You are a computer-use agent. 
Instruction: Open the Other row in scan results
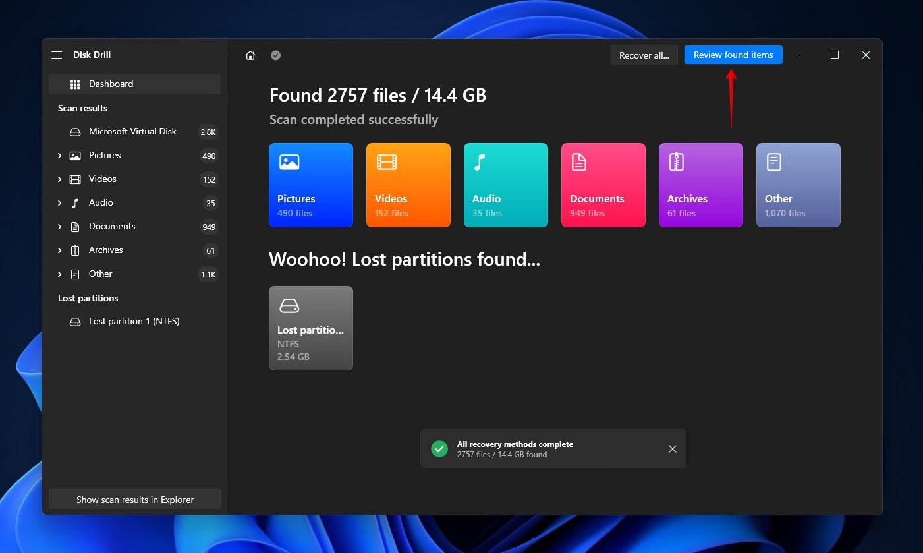click(x=134, y=274)
